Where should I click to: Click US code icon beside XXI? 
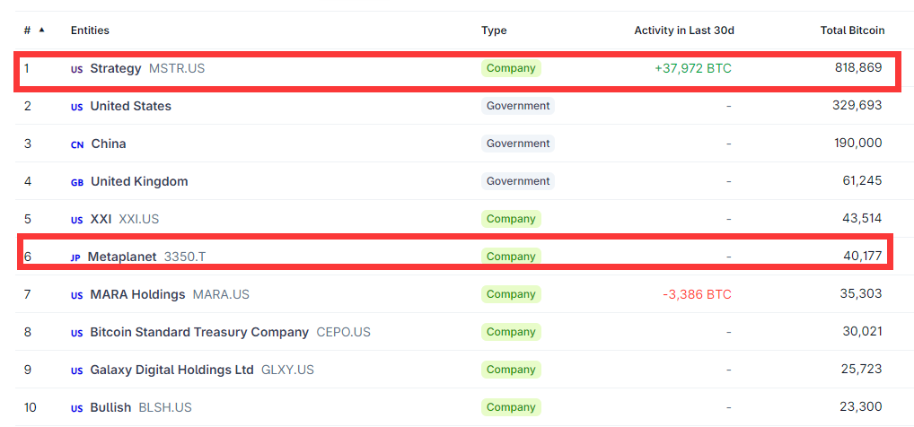tap(77, 220)
